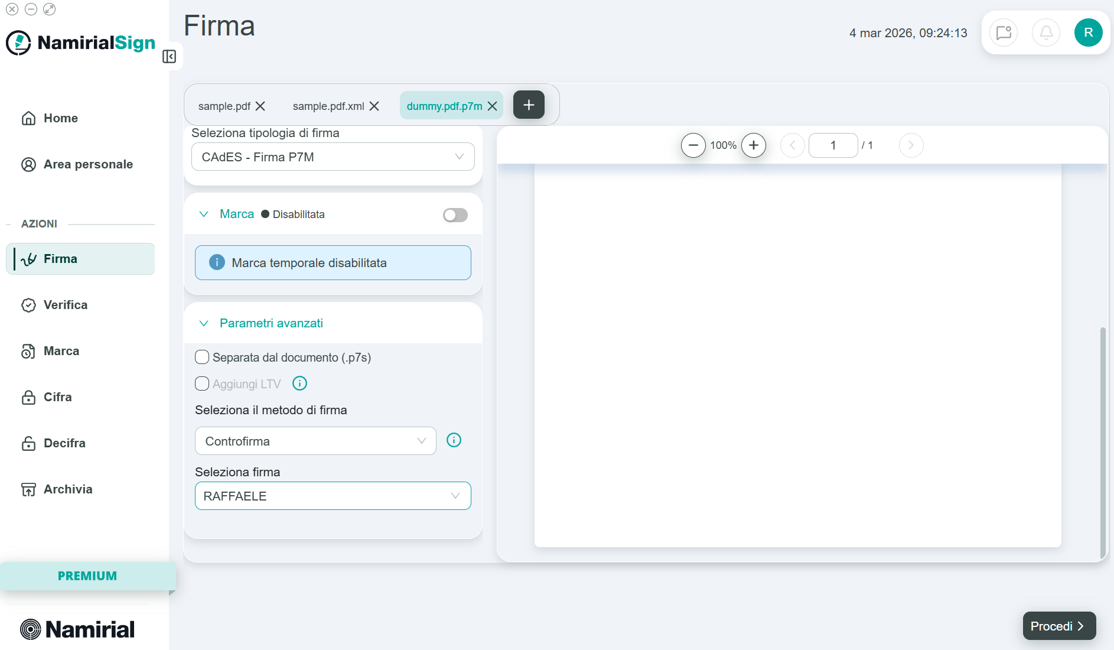This screenshot has height=650, width=1114.
Task: Go to Home in sidebar
Action: coord(80,118)
